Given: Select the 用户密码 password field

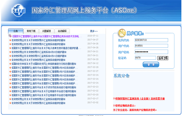Looking at the screenshot, I should (x=151, y=52).
